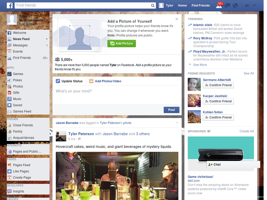The image size is (267, 200).
Task: Open Kohlan Sofan's profile name
Action: tap(213, 112)
